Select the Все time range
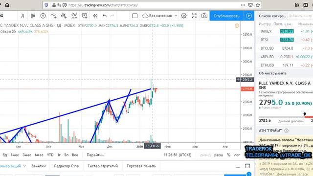Viewport: 313px width, 176px height. [75, 155]
